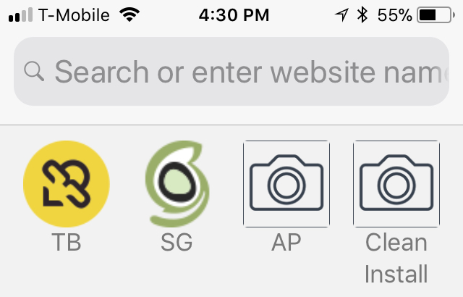Tap the separator line under the address bar

click(231, 125)
